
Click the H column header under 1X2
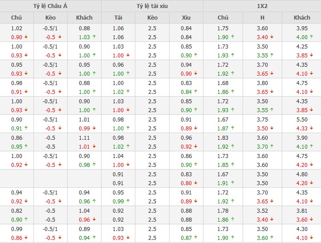(262, 18)
